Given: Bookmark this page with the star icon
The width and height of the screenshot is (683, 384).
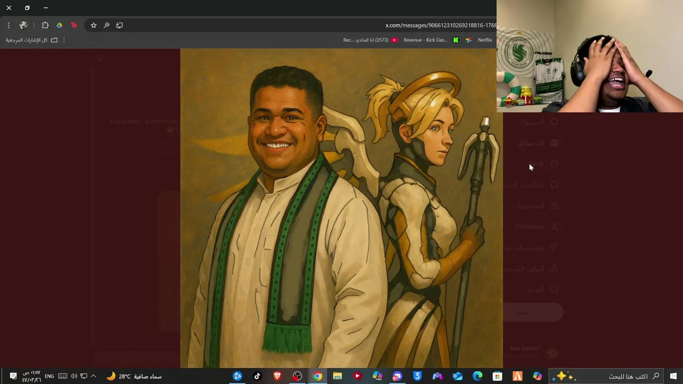Looking at the screenshot, I should 93,25.
